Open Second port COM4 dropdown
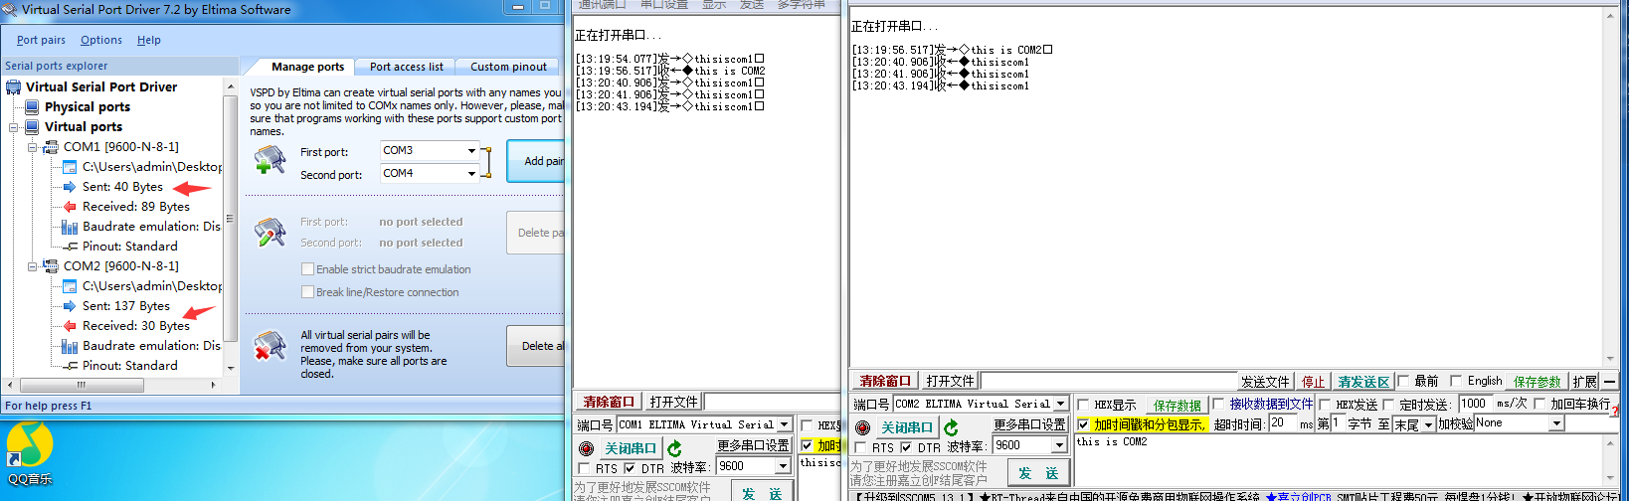This screenshot has height=501, width=1629. pyautogui.click(x=471, y=174)
